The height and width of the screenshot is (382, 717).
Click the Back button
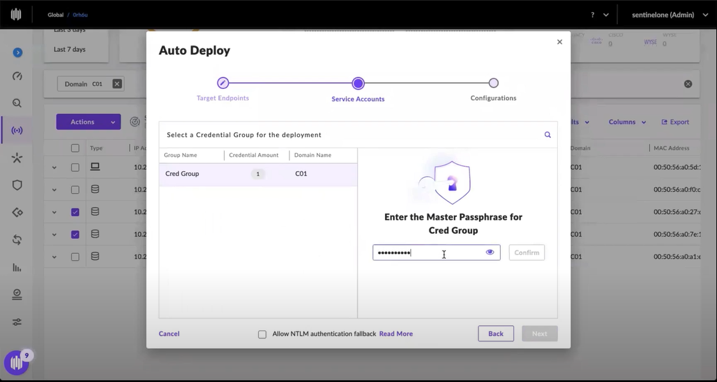pyautogui.click(x=496, y=334)
